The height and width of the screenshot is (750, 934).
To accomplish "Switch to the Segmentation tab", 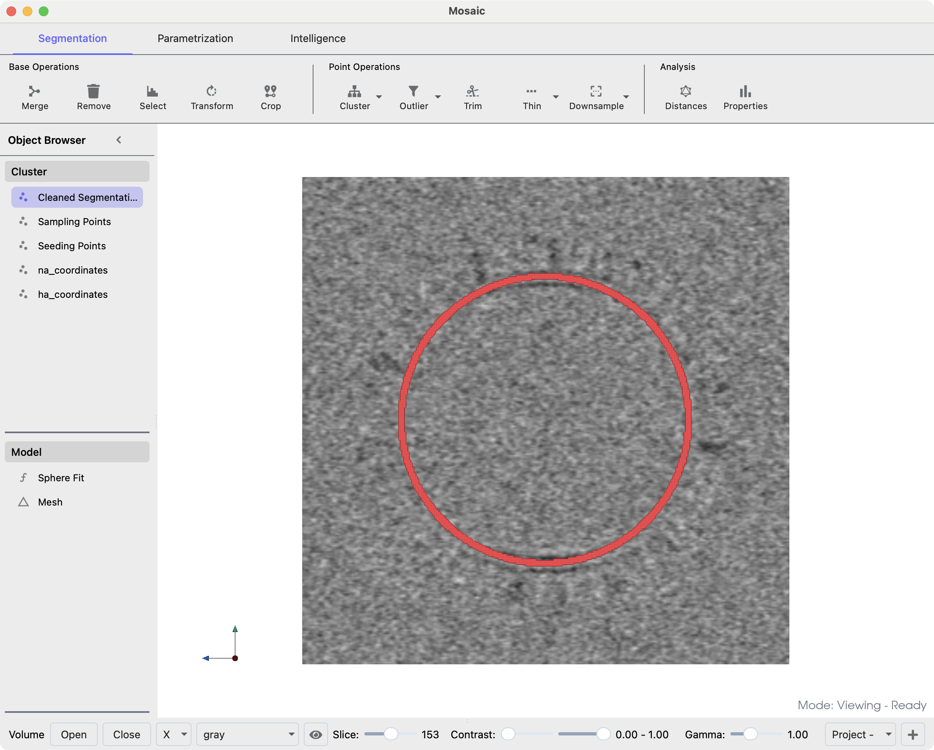I will (x=72, y=38).
